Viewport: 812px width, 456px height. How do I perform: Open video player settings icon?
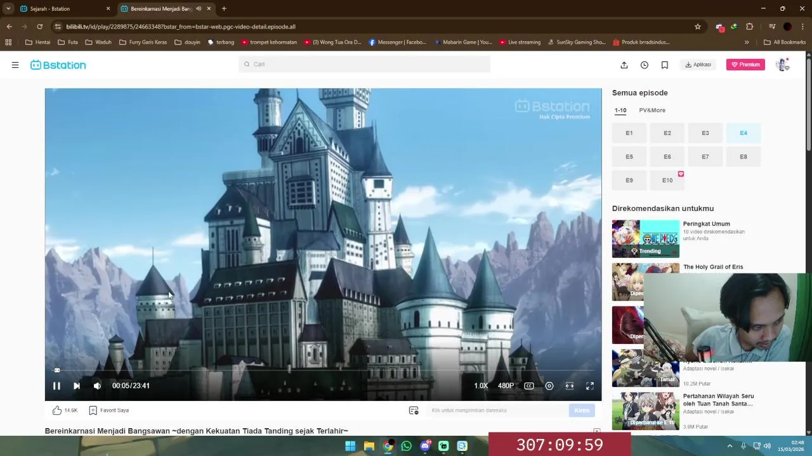coord(549,386)
